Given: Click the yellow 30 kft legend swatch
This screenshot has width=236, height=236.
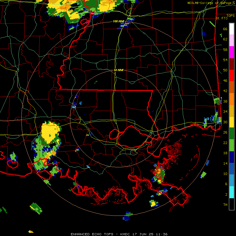Looking at the screenshot, I should click(232, 122).
